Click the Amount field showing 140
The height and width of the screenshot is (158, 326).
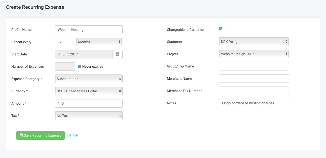(88, 103)
